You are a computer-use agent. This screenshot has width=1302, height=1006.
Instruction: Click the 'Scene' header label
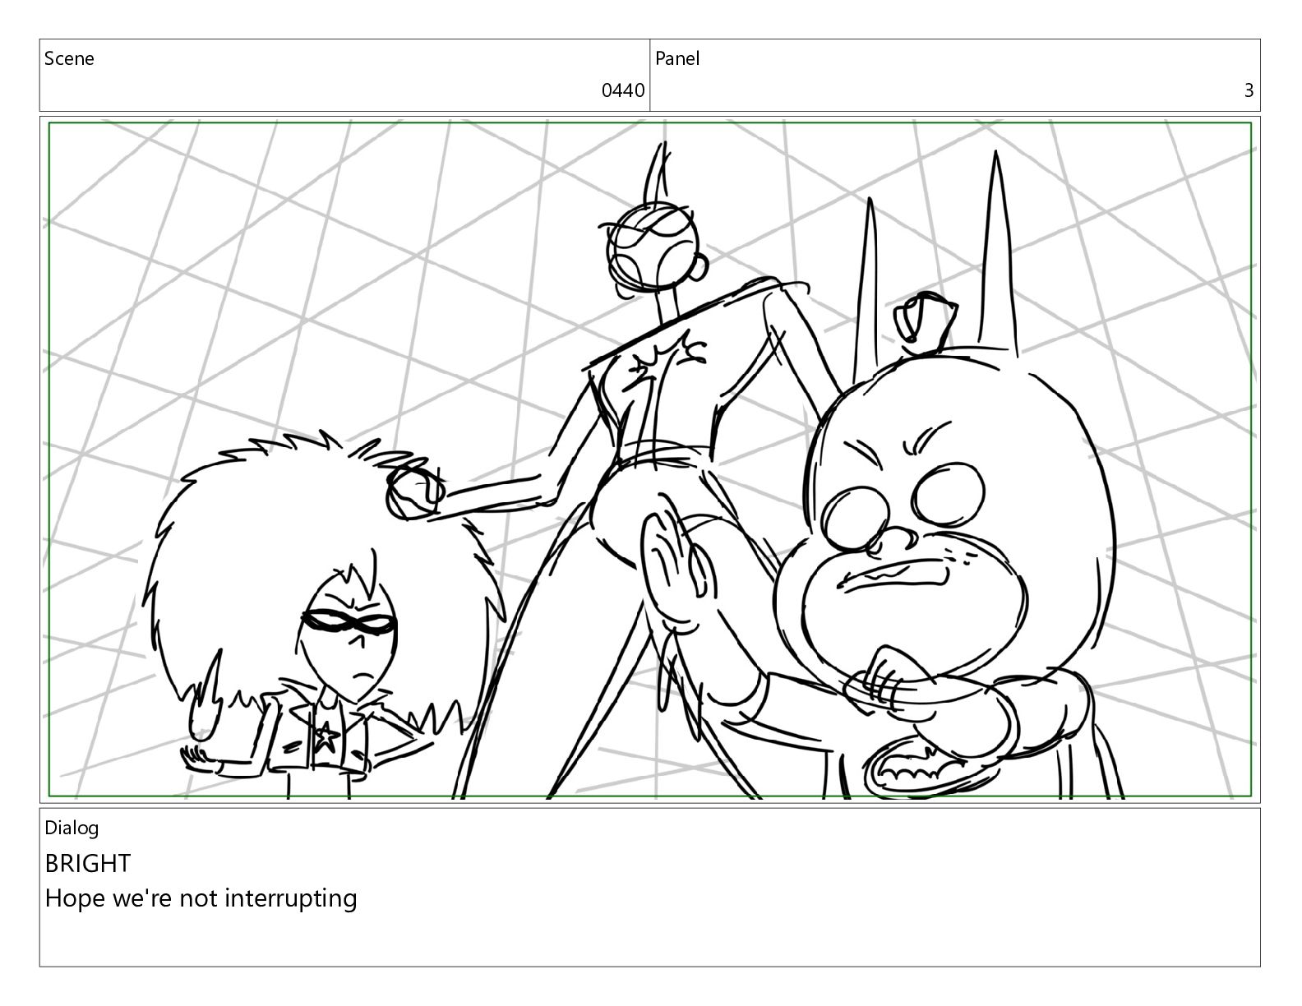click(69, 58)
